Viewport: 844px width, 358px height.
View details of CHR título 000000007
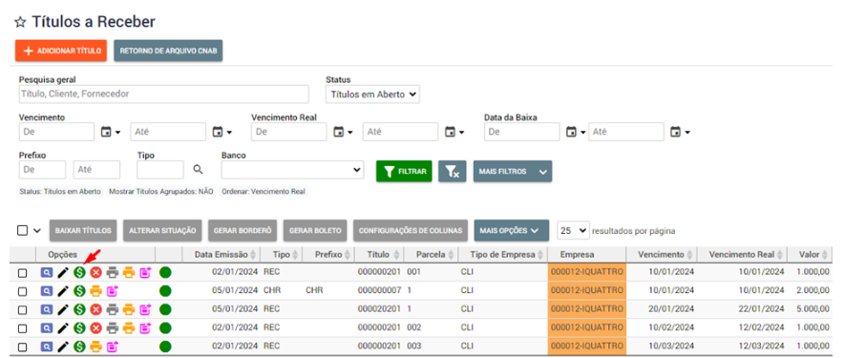(x=47, y=291)
